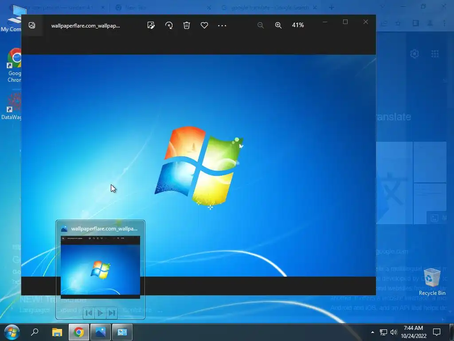Open Chrome's three-dot menu
This screenshot has width=454, height=341.
pos(444,23)
